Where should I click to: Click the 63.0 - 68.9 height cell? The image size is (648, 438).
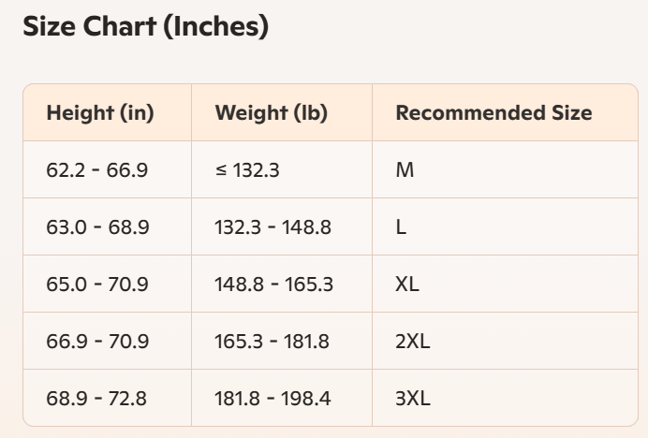[97, 227]
